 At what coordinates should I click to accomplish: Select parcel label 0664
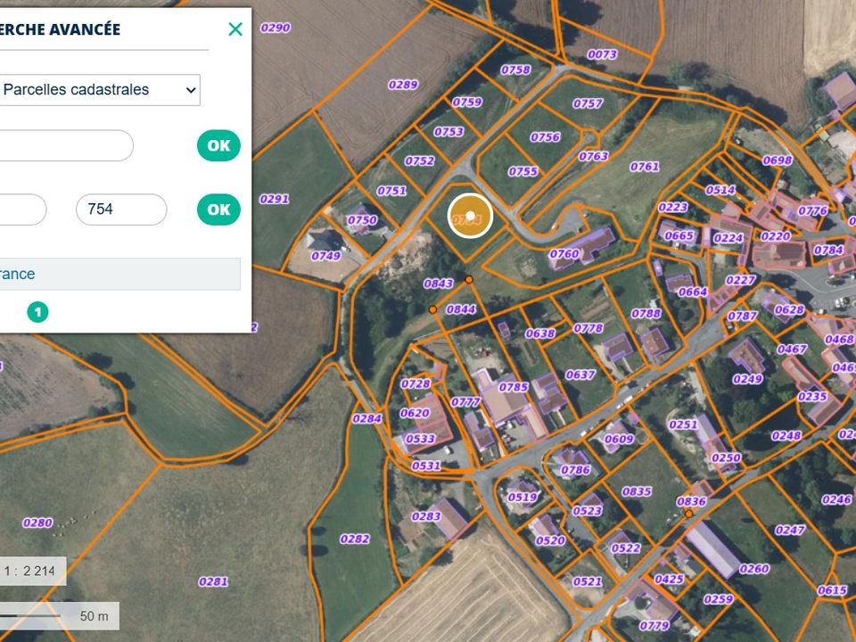693,292
